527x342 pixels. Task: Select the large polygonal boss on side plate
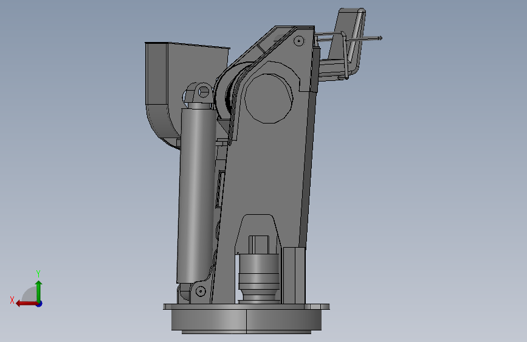pos(268,99)
